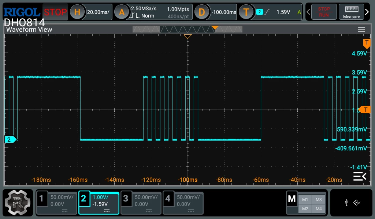Image resolution: width=375 pixels, height=219 pixels.
Task: Click the USB connection status icon
Action: click(x=346, y=203)
